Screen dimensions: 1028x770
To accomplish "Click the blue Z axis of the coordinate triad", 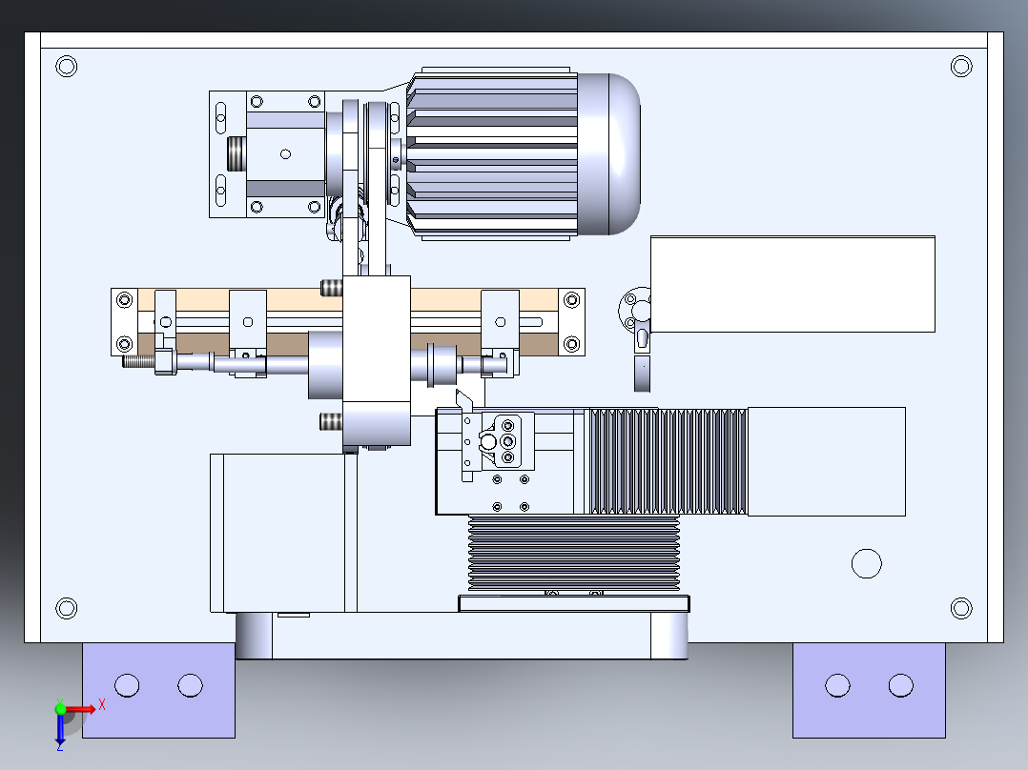I will 60,729.
